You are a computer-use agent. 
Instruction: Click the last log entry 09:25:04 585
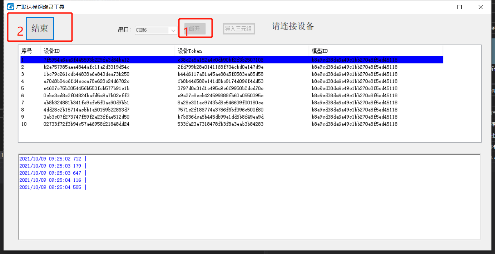pos(50,187)
